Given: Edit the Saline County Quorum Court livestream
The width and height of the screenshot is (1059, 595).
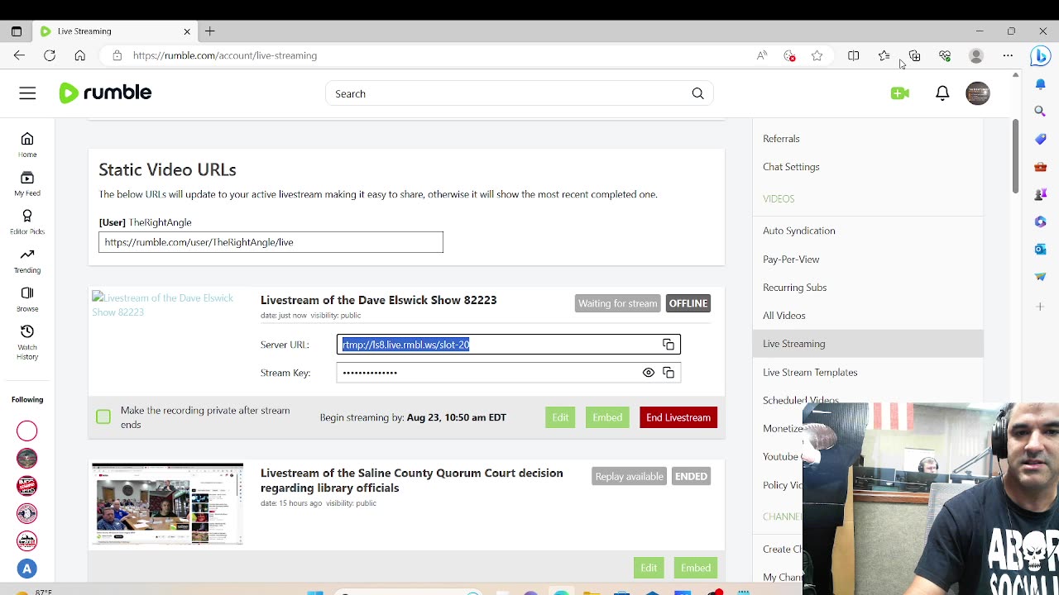Looking at the screenshot, I should (x=649, y=568).
